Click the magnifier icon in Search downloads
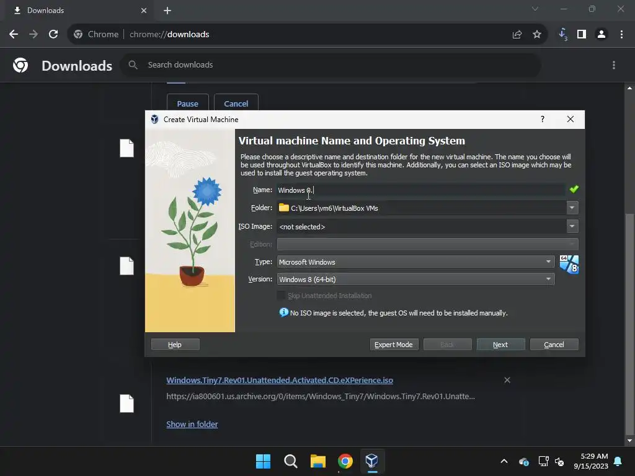Screen dimensions: 635x476 [133, 64]
